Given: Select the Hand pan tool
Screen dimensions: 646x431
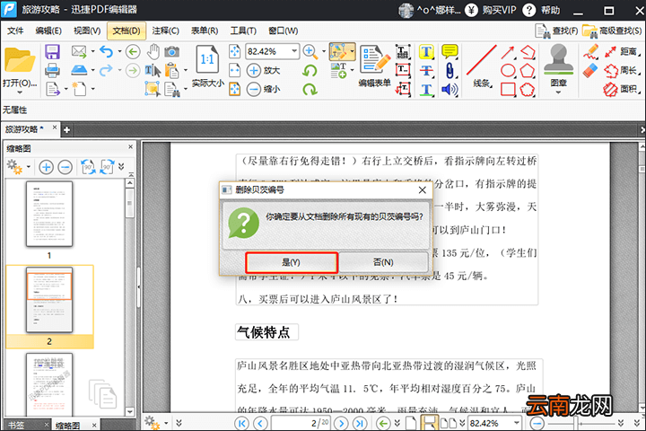Looking at the screenshot, I should pos(153,51).
